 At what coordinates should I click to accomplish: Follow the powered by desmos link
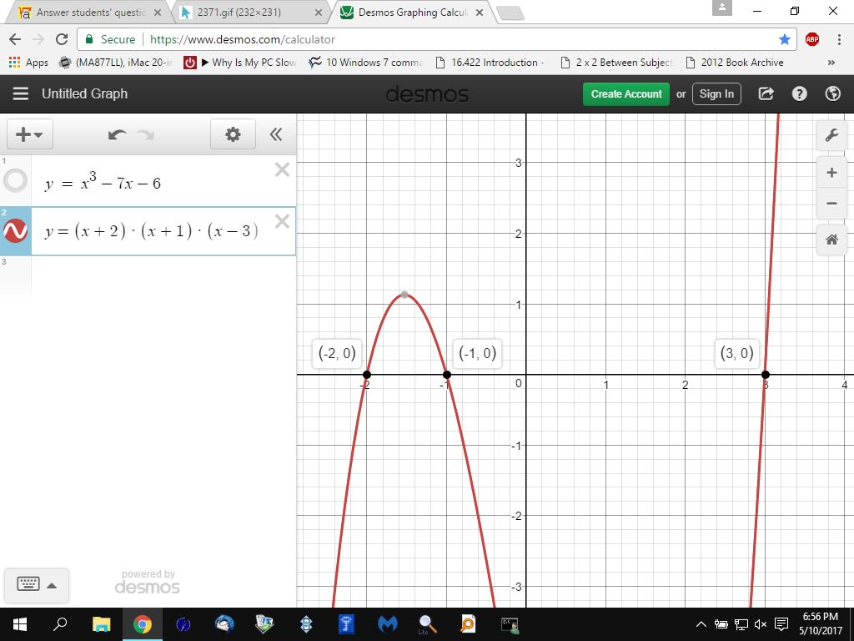tap(147, 582)
